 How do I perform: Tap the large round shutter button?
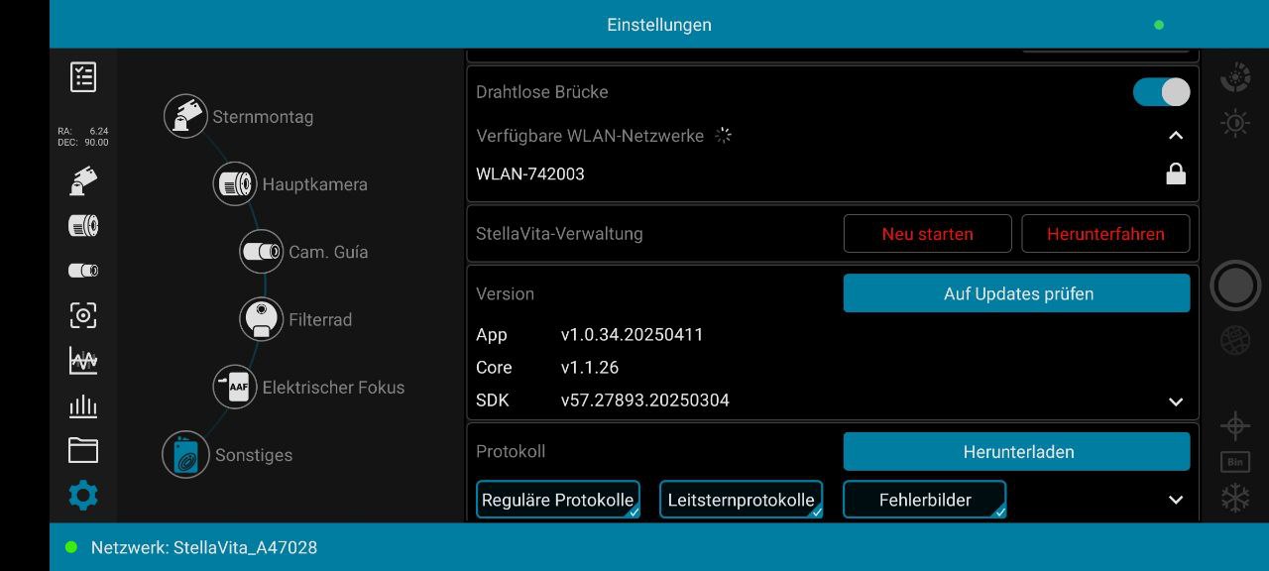(x=1235, y=285)
